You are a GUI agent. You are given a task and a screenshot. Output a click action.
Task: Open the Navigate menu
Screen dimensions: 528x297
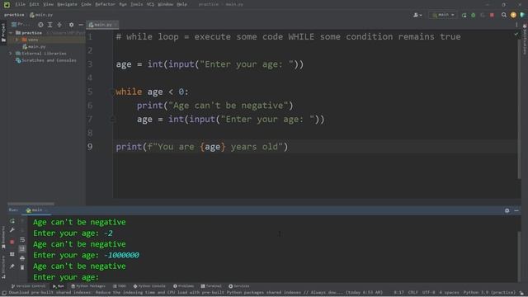[67, 4]
